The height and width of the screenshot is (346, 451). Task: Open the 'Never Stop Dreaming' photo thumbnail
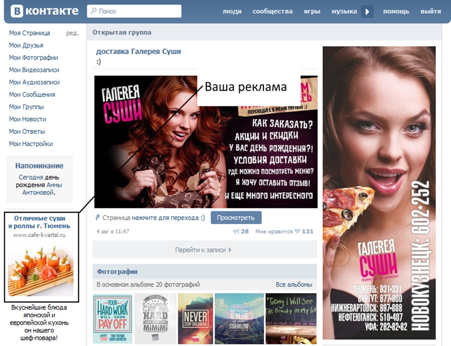pos(195,319)
